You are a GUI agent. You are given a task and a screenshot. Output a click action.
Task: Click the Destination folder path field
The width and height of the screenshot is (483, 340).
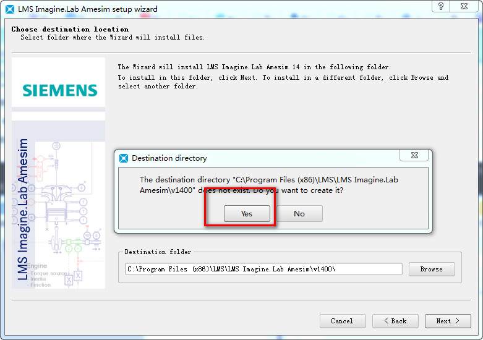click(x=263, y=269)
